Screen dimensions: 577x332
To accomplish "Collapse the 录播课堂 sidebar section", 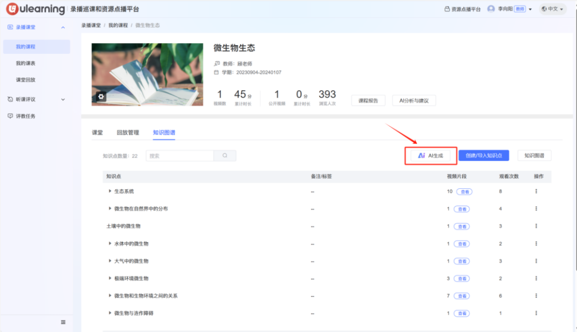I will (x=63, y=27).
